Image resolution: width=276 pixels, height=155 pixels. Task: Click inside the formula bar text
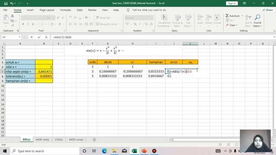coord(62,37)
